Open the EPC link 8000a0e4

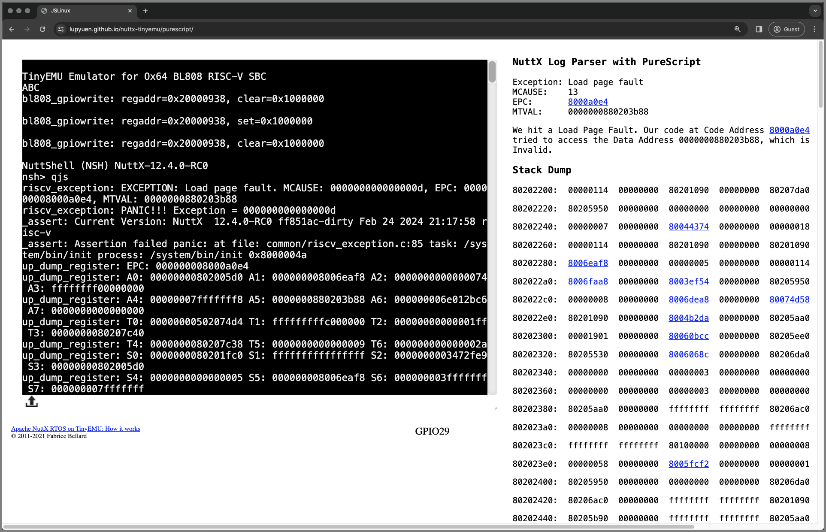pos(588,102)
